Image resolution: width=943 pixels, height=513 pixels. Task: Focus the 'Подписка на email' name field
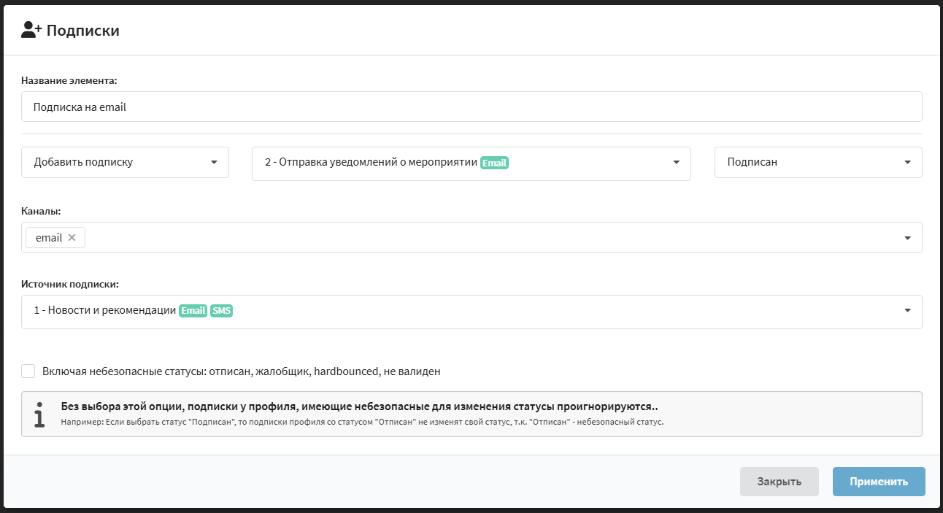pos(471,107)
